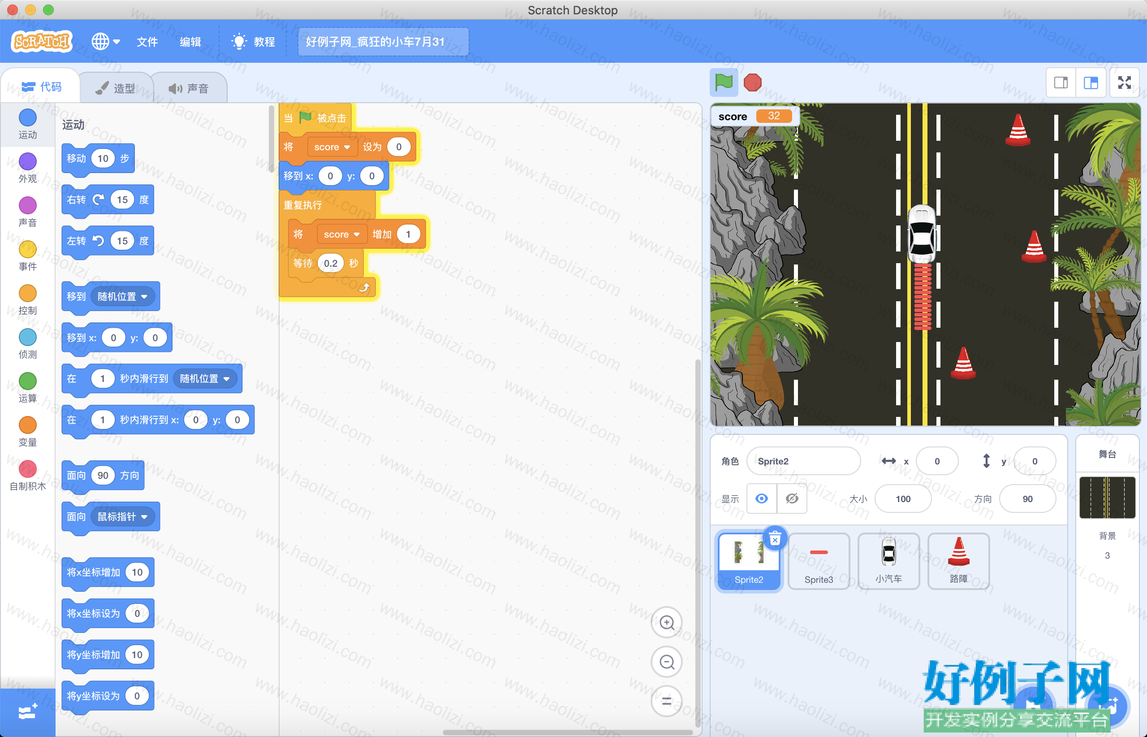1147x737 pixels.
Task: Show the sprite with the eye button
Action: coord(762,499)
